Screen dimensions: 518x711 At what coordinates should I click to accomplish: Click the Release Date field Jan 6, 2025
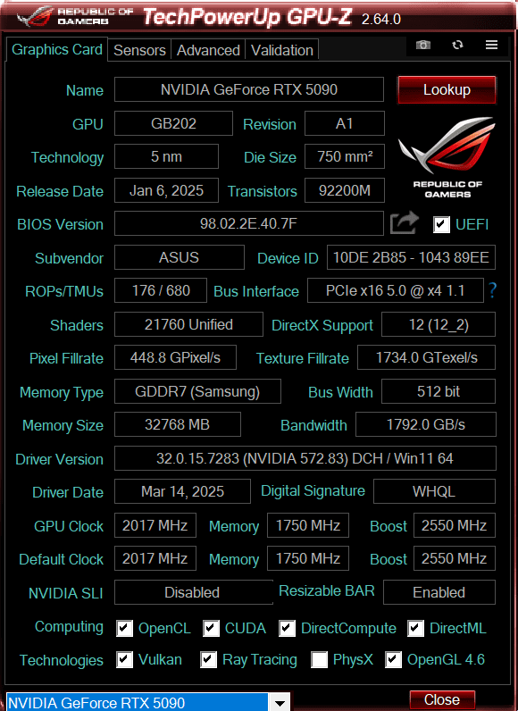click(x=166, y=190)
